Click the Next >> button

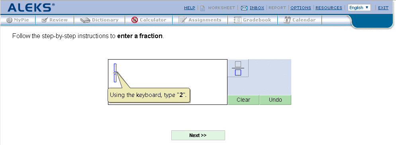(198, 135)
